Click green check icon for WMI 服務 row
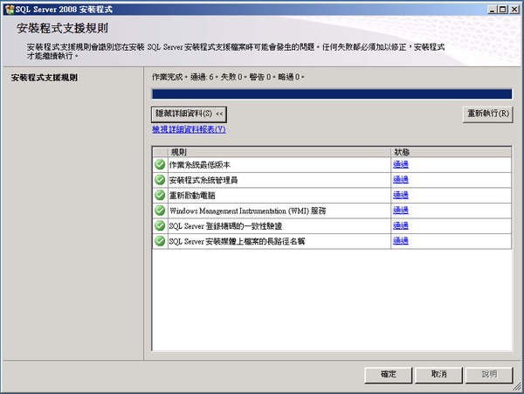524x394 pixels. (x=160, y=211)
